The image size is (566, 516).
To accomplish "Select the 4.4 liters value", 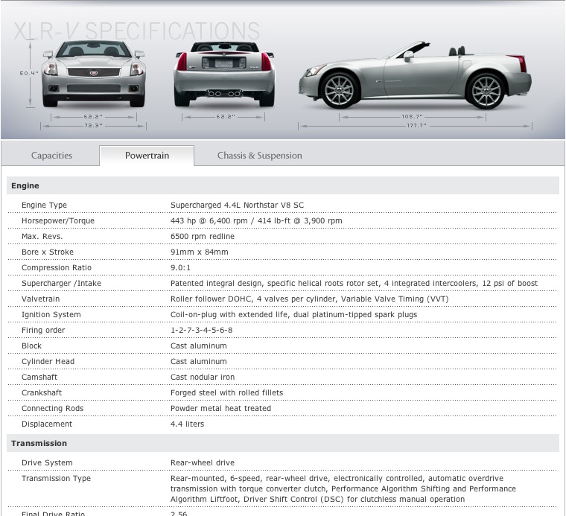I will [187, 424].
